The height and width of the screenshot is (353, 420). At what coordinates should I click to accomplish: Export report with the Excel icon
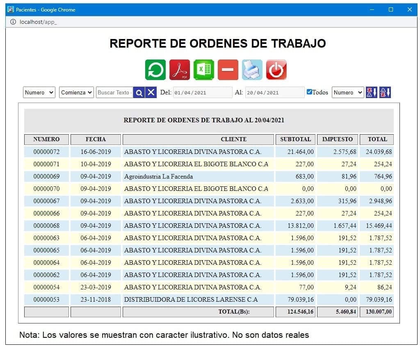(x=204, y=70)
